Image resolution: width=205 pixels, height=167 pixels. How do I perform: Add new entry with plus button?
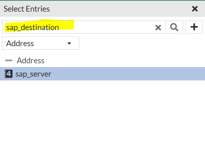(x=194, y=27)
